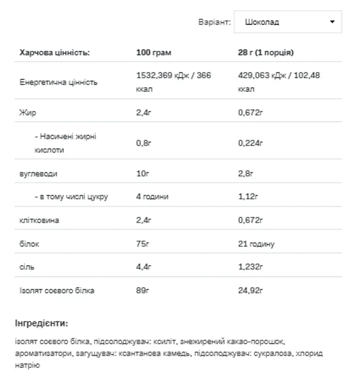363x382 pixels.
Task: Click the Інгредієнти heading
Action: [41, 323]
